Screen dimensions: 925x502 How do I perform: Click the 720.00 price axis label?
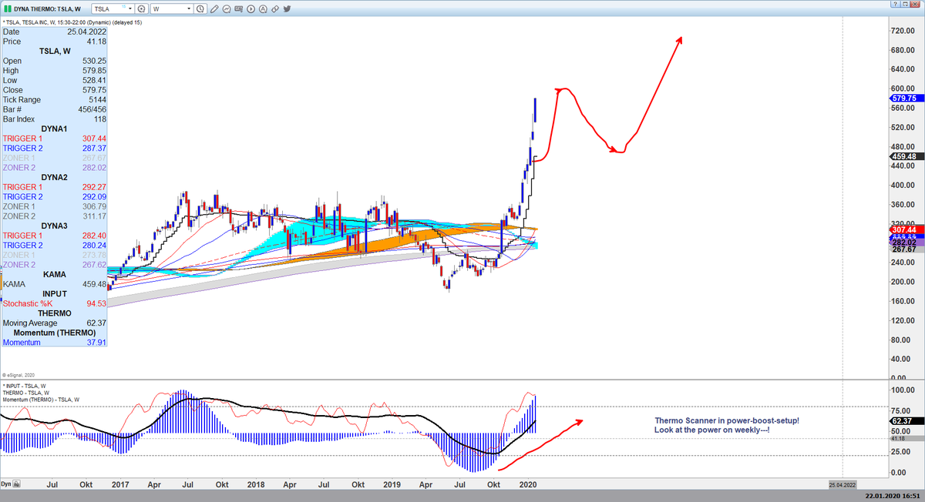pyautogui.click(x=902, y=30)
